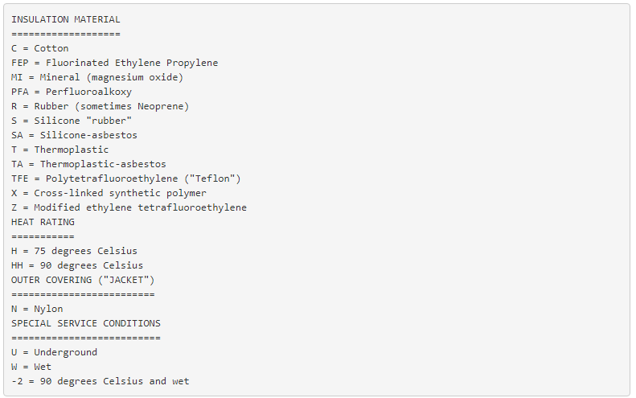The height and width of the screenshot is (398, 636).
Task: Click the PFA Perfluoroalkoxy entry
Action: (72, 92)
